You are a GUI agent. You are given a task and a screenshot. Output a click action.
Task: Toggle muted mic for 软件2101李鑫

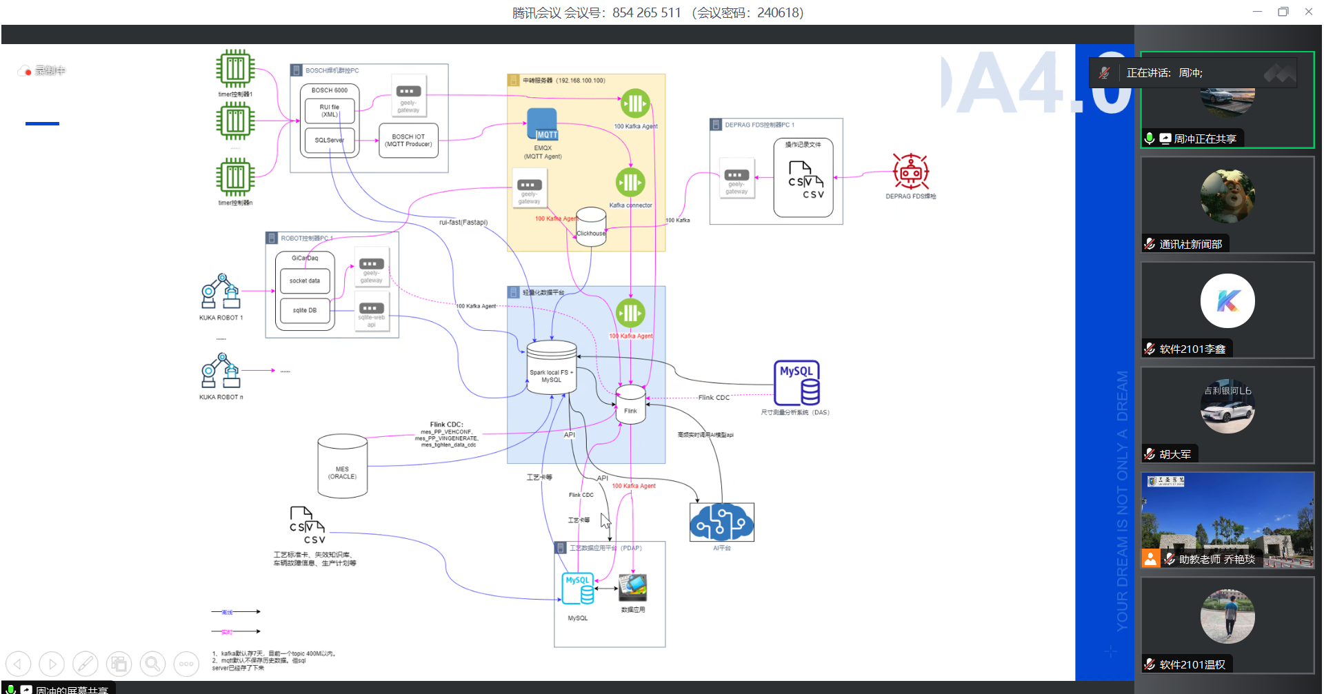click(x=1150, y=349)
